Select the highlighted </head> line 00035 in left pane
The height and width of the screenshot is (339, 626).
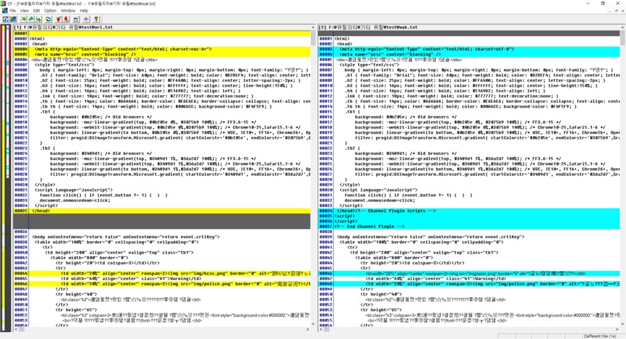click(162, 210)
